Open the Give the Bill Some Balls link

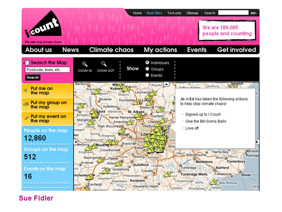(x=206, y=121)
